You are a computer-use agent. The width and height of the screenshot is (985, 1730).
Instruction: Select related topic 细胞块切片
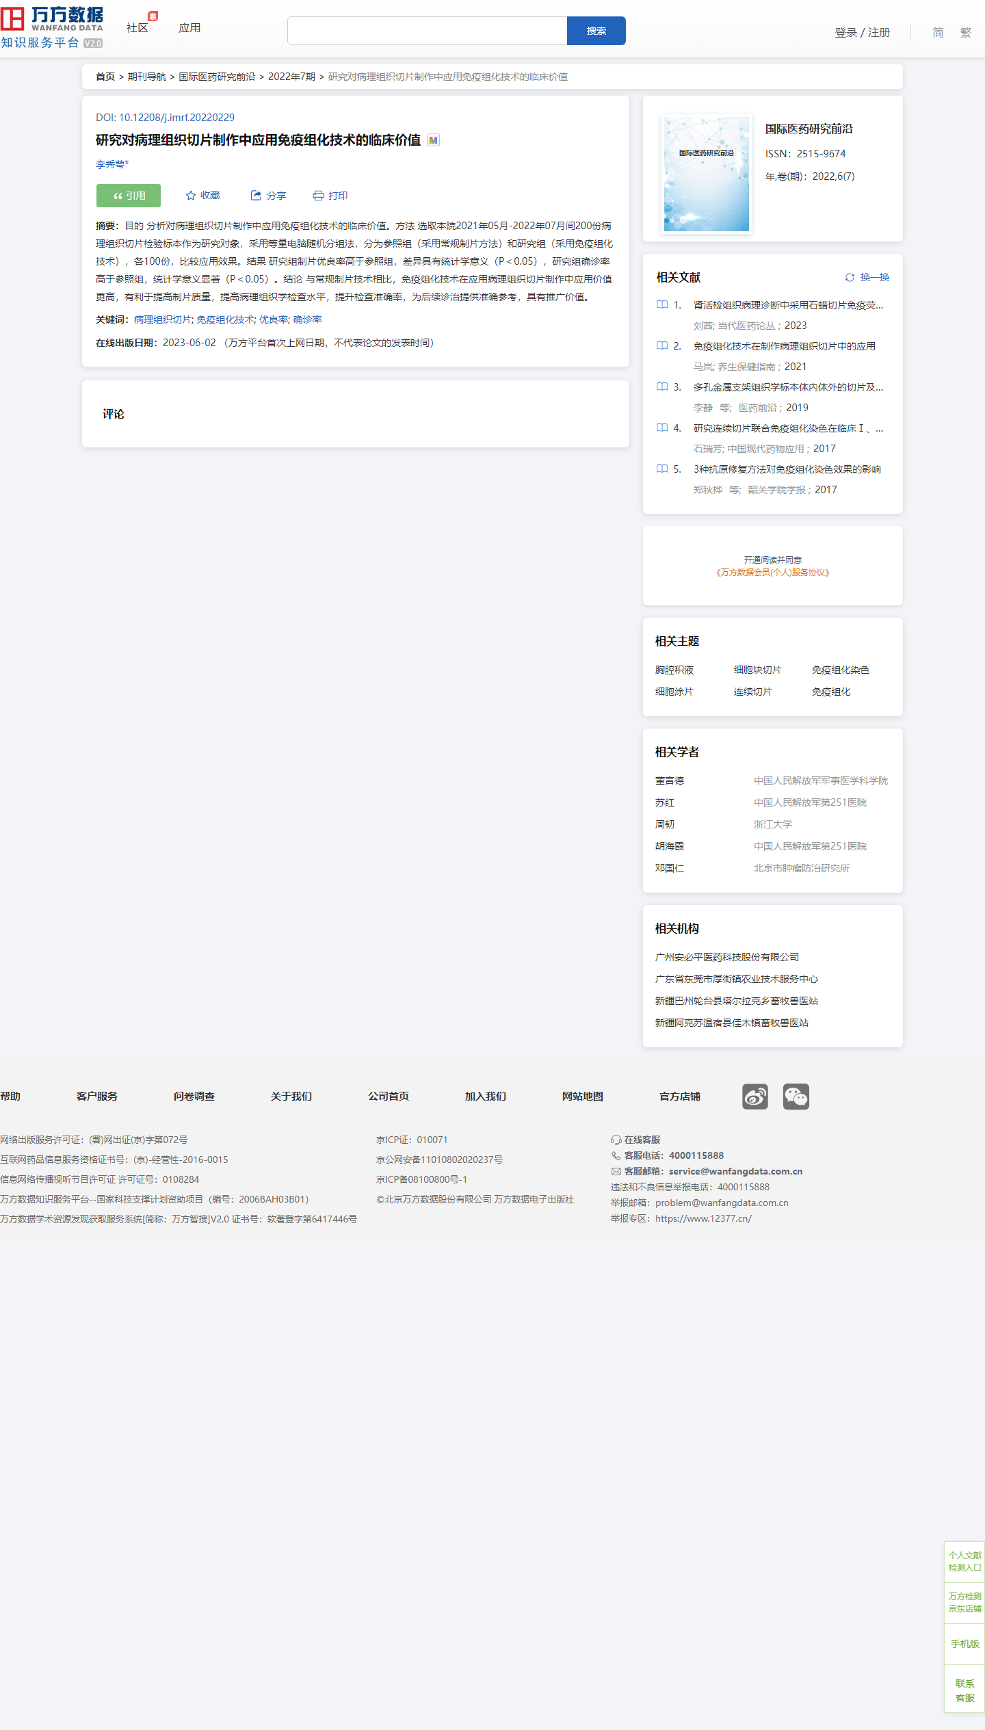pyautogui.click(x=757, y=670)
